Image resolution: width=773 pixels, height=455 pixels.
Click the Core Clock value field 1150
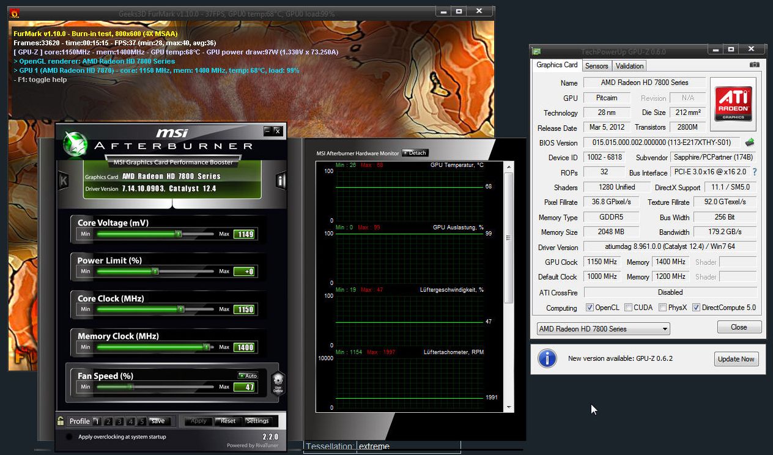click(x=244, y=309)
